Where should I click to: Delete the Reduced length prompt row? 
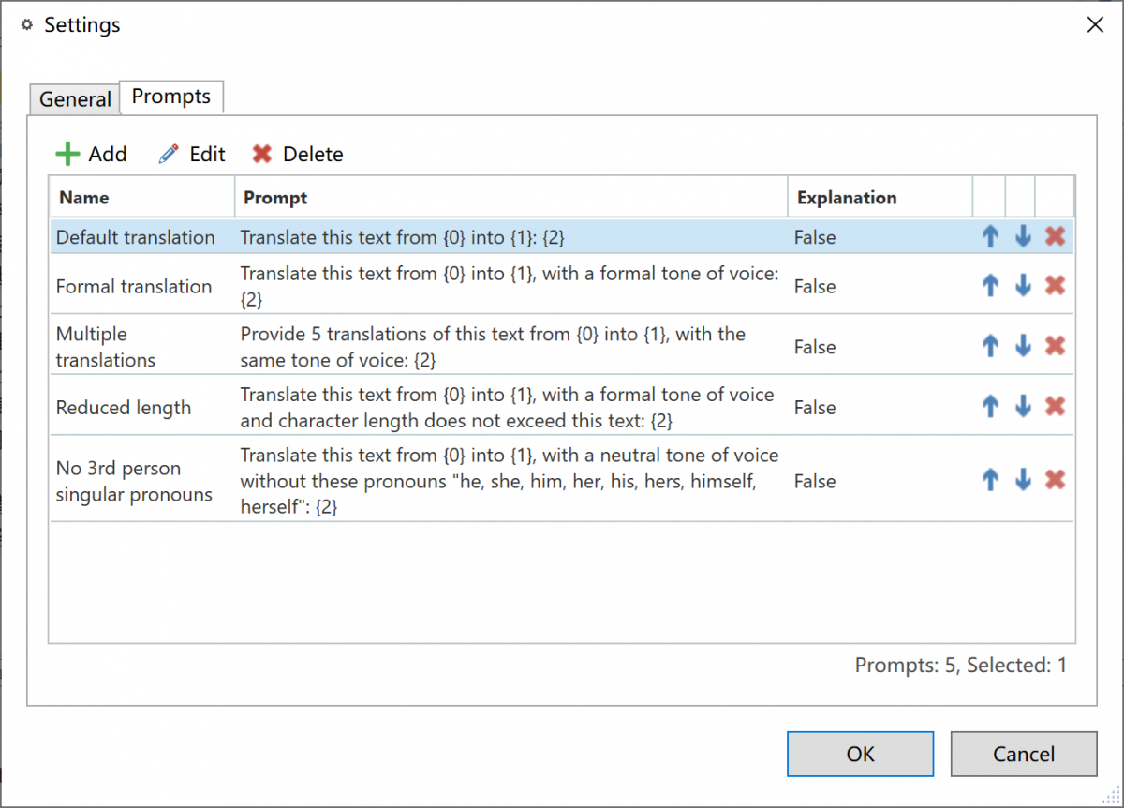tap(1055, 407)
